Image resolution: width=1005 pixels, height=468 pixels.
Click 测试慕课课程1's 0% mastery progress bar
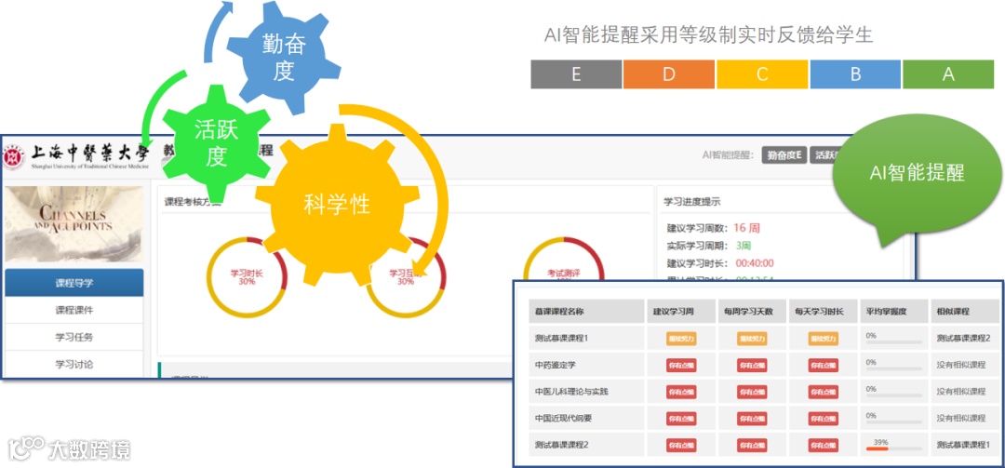tap(894, 342)
